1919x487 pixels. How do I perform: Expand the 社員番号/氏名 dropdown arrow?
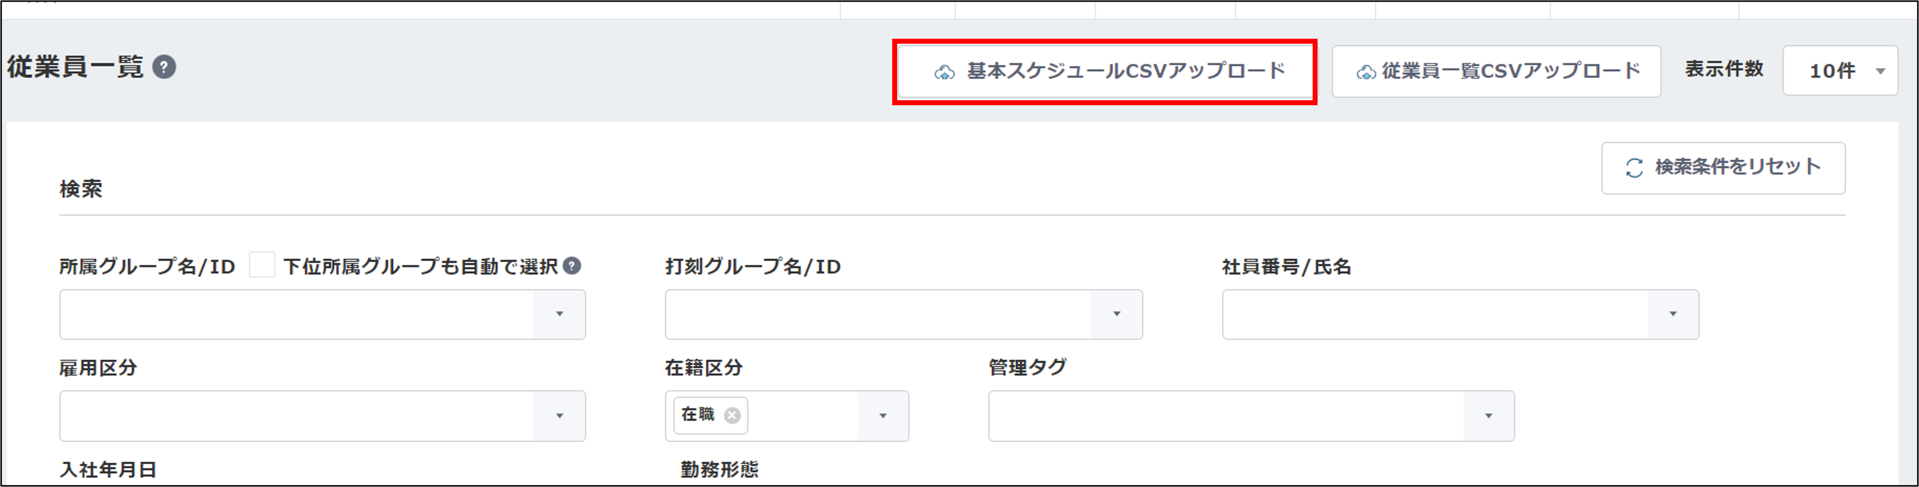[x=1672, y=315]
